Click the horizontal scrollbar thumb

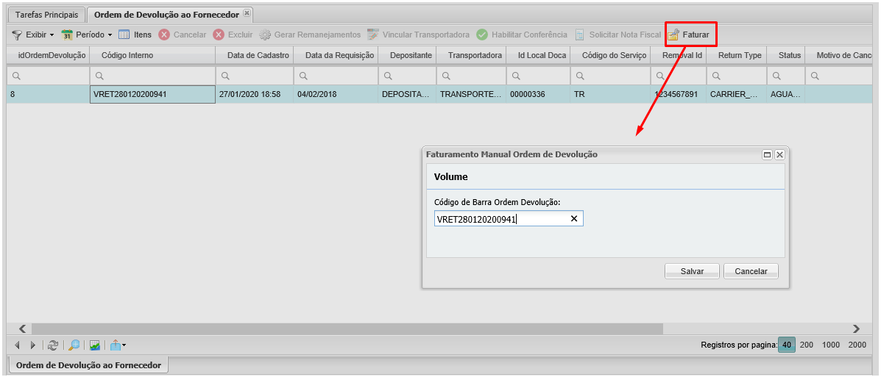347,328
